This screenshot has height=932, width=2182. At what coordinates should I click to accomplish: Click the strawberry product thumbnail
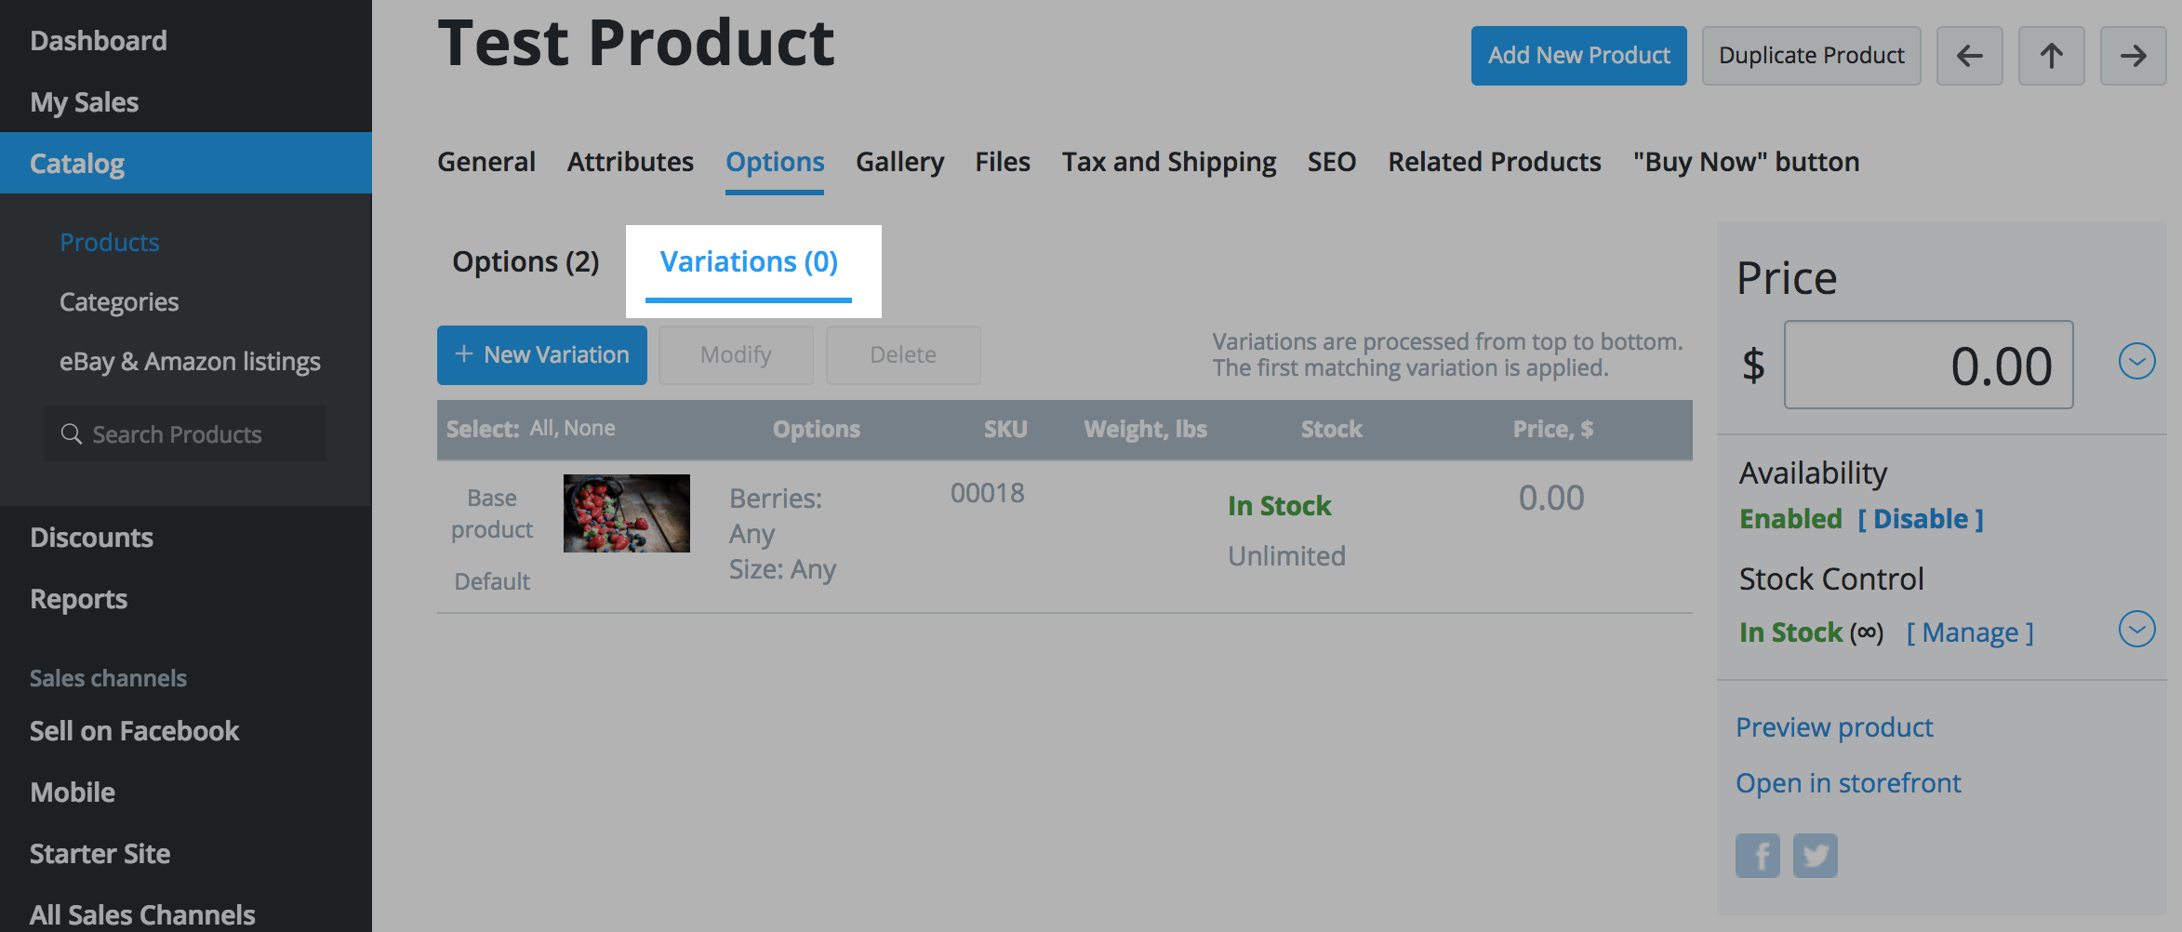pos(626,513)
